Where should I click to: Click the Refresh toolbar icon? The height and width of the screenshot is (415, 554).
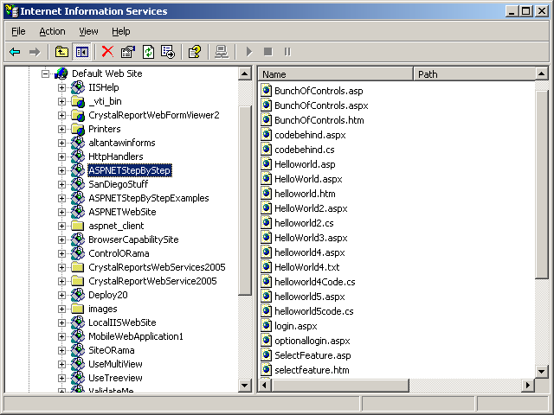[148, 52]
